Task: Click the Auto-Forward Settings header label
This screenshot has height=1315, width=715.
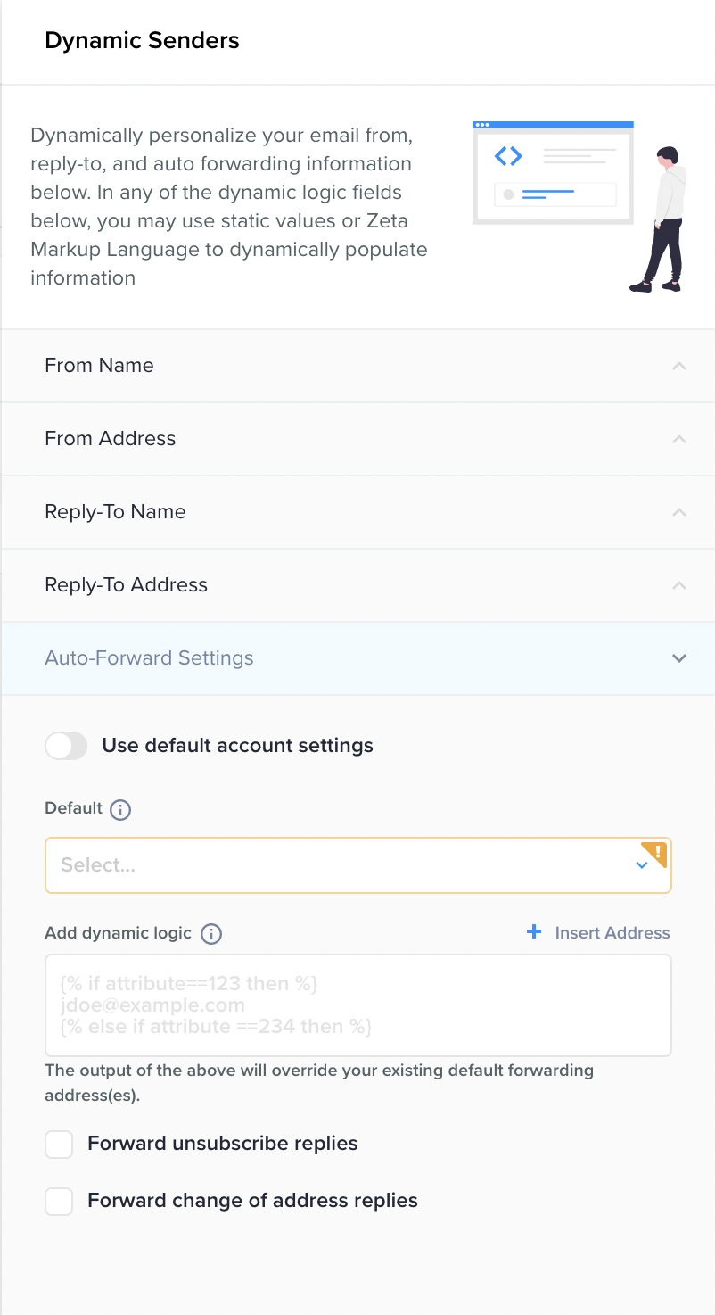Action: [149, 658]
